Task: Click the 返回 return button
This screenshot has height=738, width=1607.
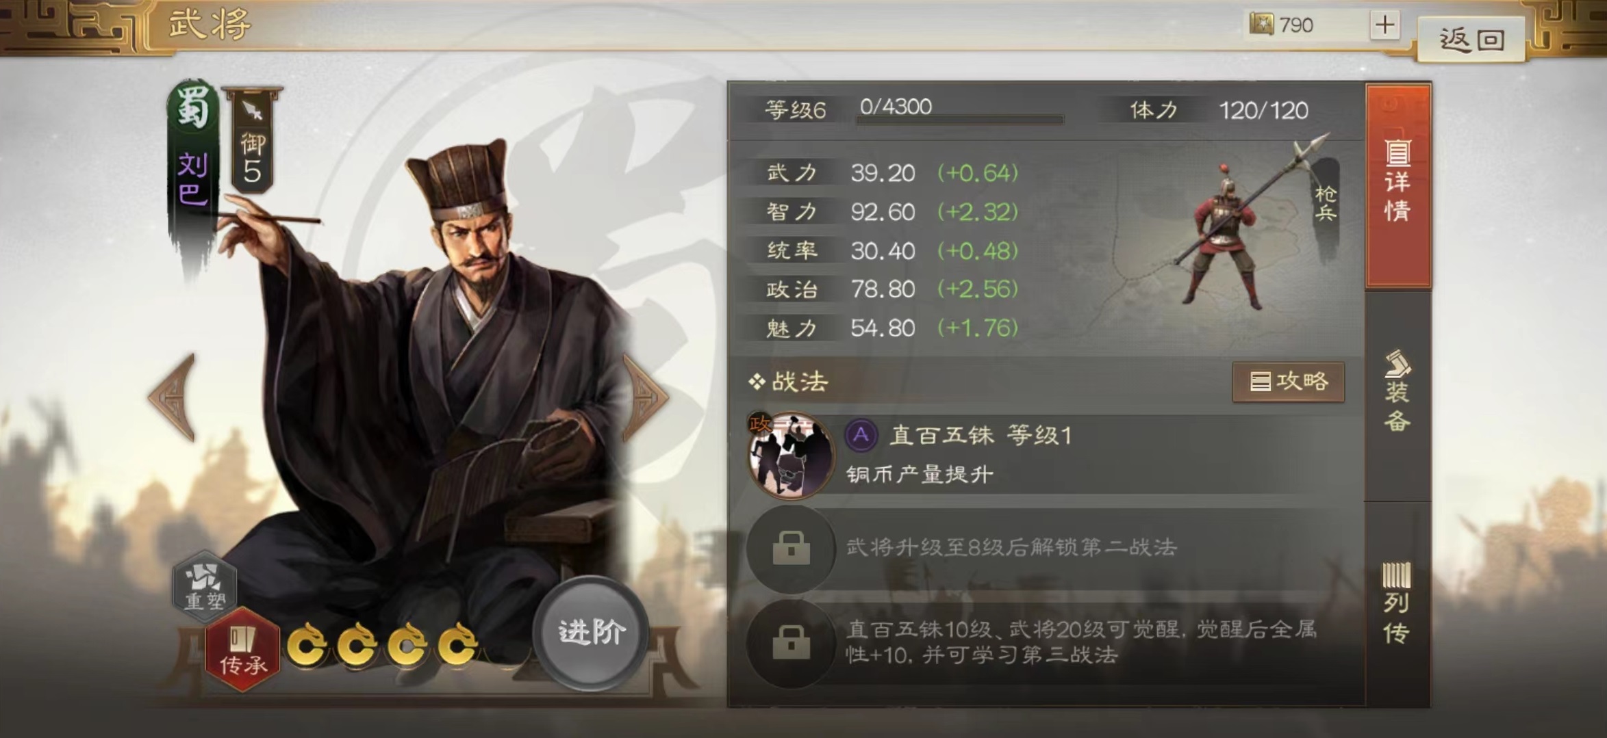Action: pos(1472,40)
